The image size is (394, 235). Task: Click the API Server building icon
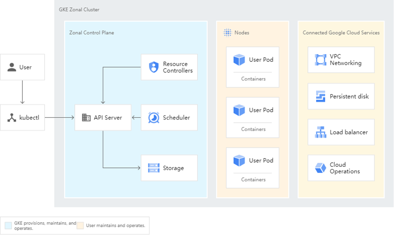[x=86, y=117]
